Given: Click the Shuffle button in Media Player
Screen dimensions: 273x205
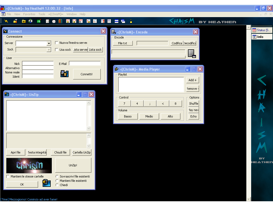Looking at the screenshot, I should tap(193, 104).
